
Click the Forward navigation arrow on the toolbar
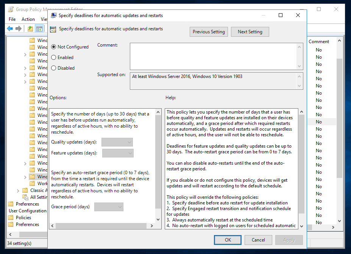tap(17, 28)
